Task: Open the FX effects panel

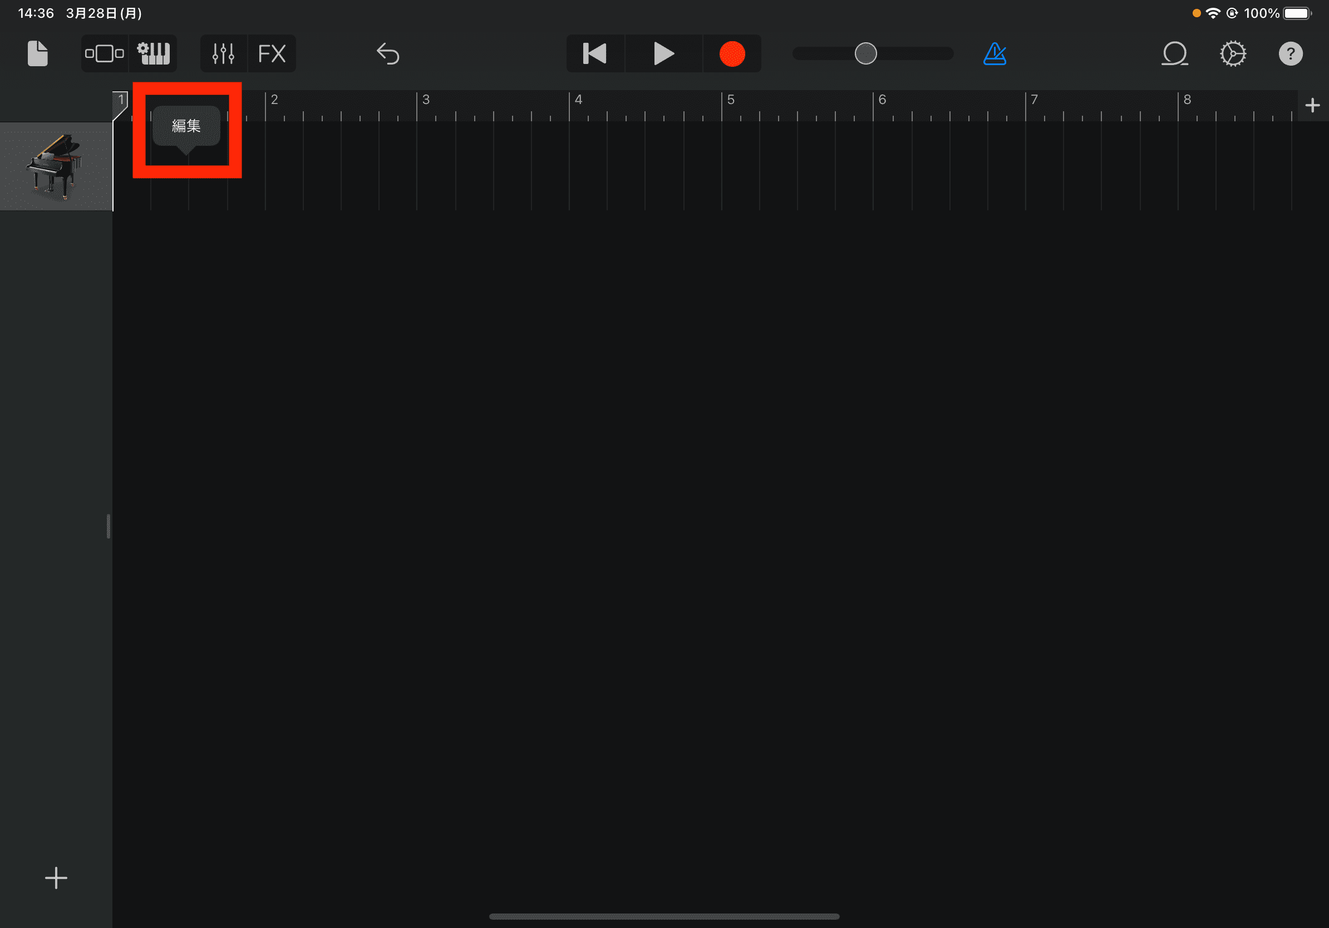Action: tap(272, 54)
